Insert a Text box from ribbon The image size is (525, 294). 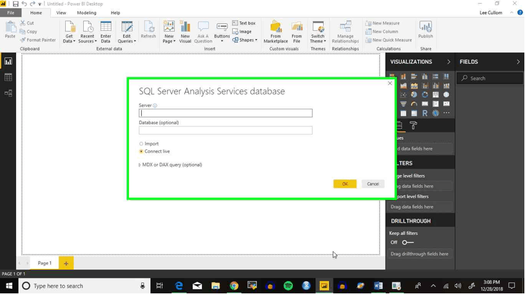pos(244,23)
